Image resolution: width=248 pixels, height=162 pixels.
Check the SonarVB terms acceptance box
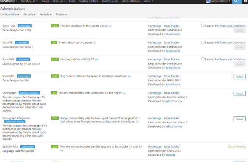point(203,42)
